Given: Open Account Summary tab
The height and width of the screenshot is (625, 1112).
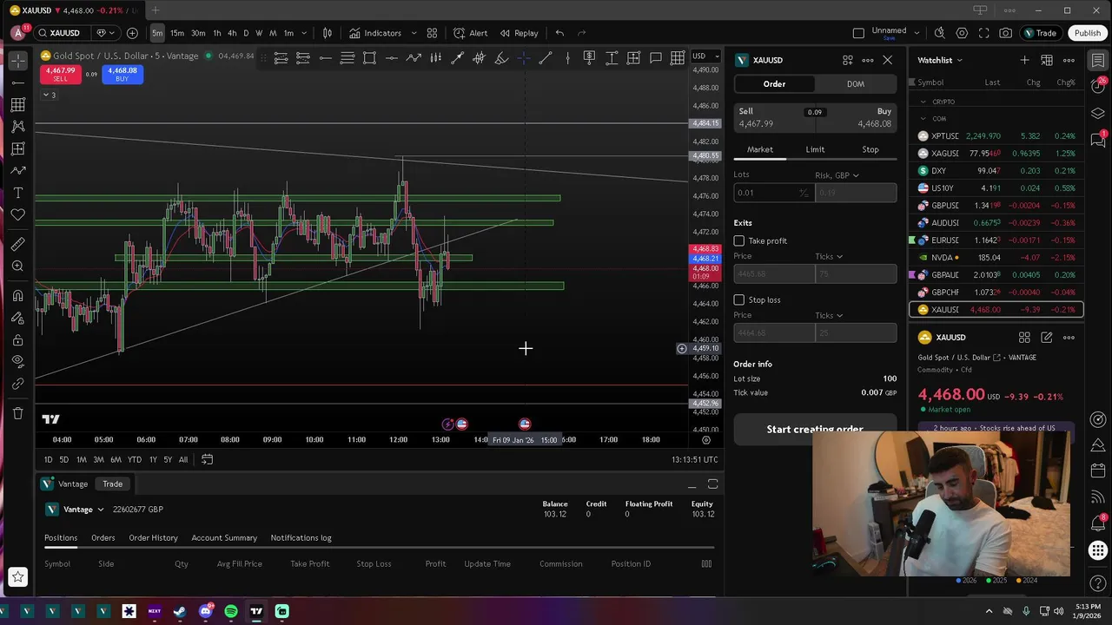Looking at the screenshot, I should [x=224, y=538].
